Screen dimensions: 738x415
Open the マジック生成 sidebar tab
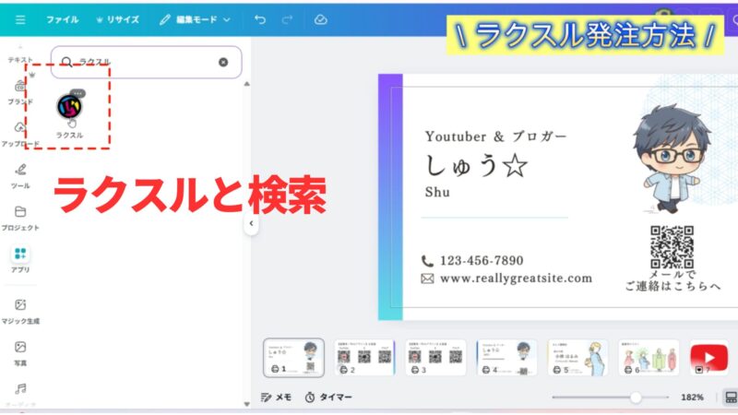coord(20,311)
